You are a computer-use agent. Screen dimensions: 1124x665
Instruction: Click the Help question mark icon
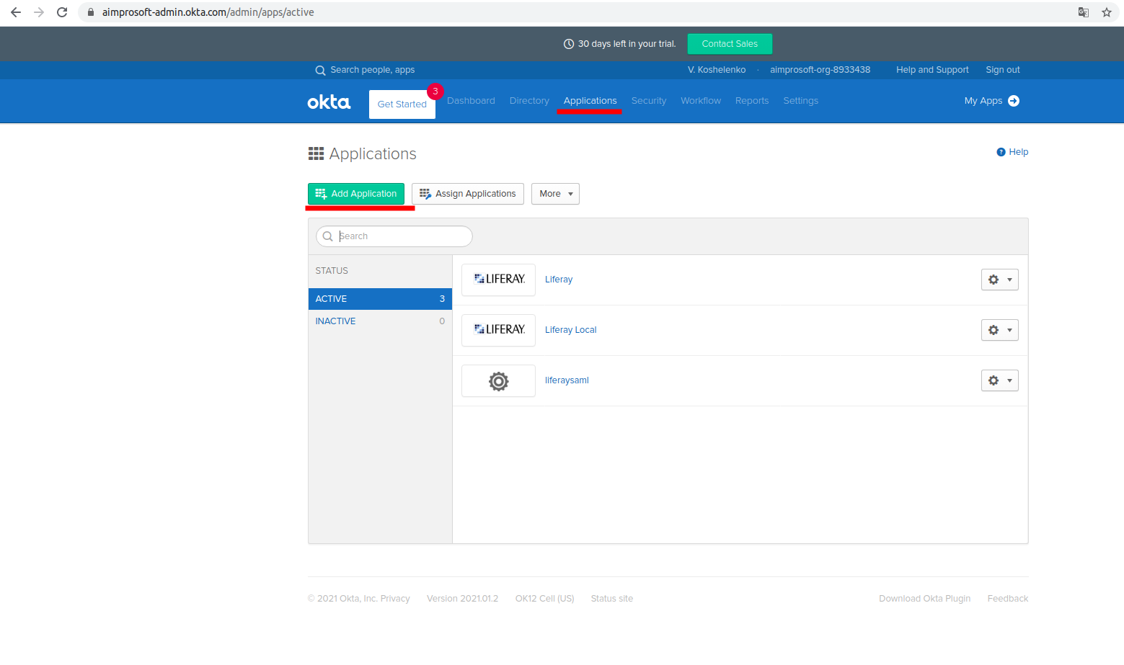(x=1001, y=152)
